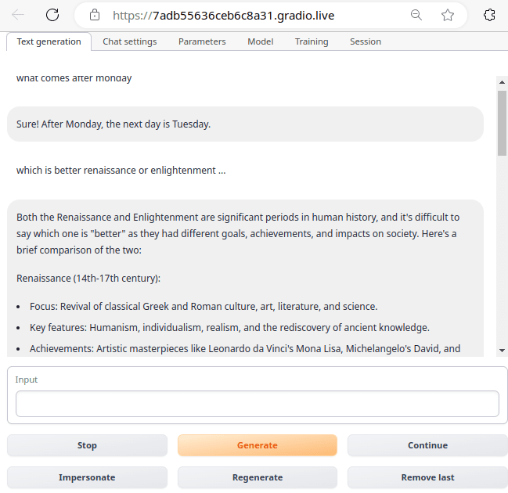The width and height of the screenshot is (508, 493).
Task: Click the site info lock icon
Action: 95,15
